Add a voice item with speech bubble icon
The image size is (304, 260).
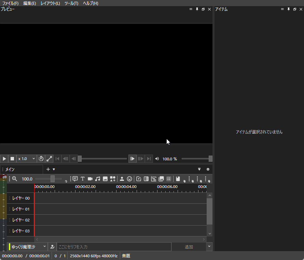pos(75,179)
